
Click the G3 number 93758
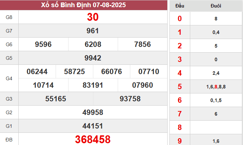coord(130,99)
